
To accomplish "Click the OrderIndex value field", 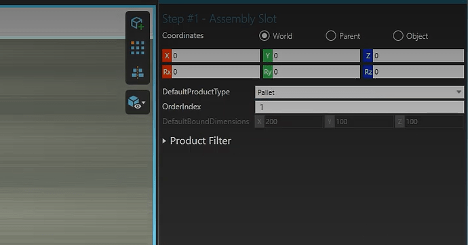I will click(359, 107).
